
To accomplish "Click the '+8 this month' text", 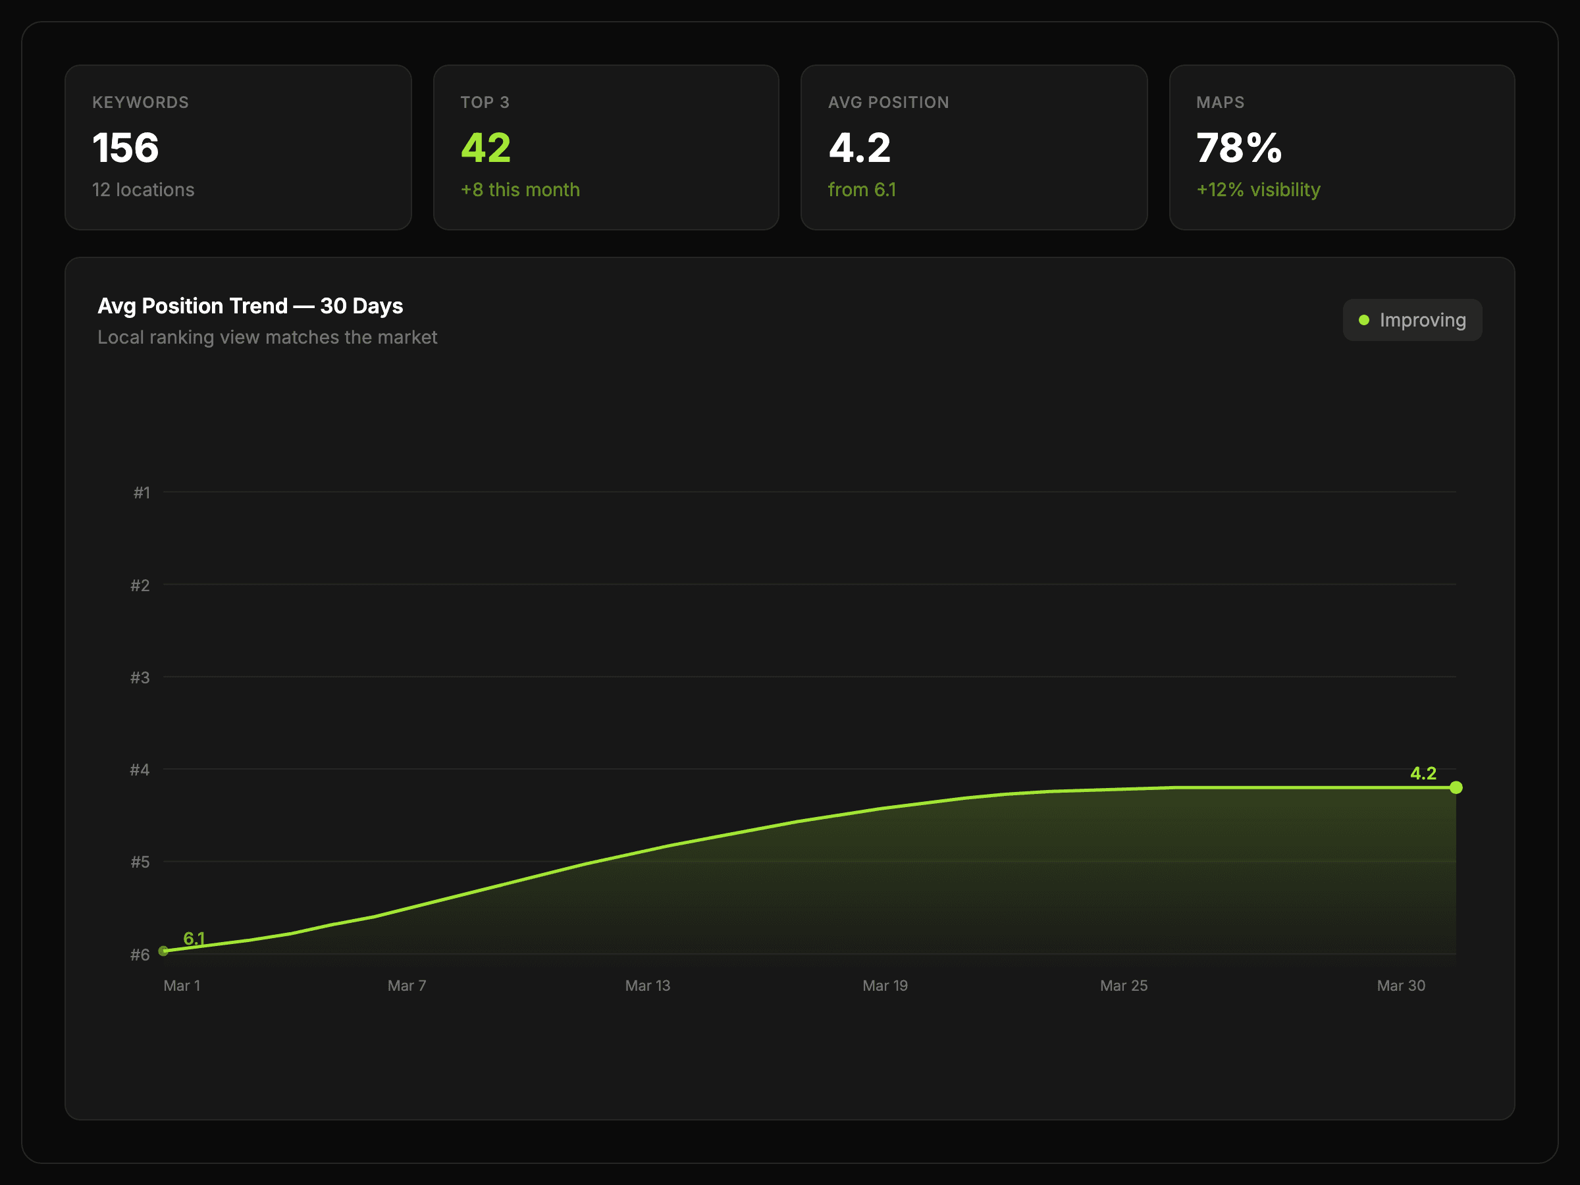I will point(520,190).
